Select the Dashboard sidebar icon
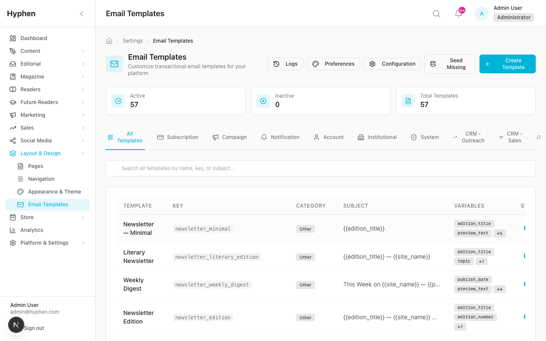The width and height of the screenshot is (546, 341). point(12,38)
